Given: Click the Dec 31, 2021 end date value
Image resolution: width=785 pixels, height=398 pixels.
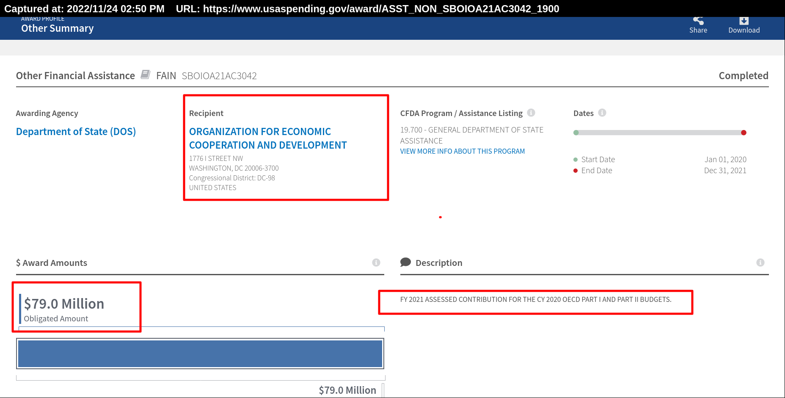Looking at the screenshot, I should click(725, 171).
